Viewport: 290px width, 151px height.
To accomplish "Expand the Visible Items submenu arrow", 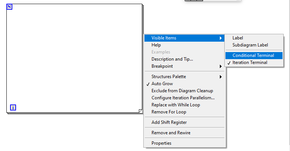I will pyautogui.click(x=221, y=38).
